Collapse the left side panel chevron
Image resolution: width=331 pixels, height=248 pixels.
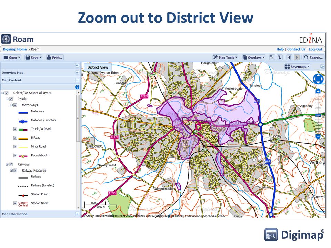tap(77, 65)
